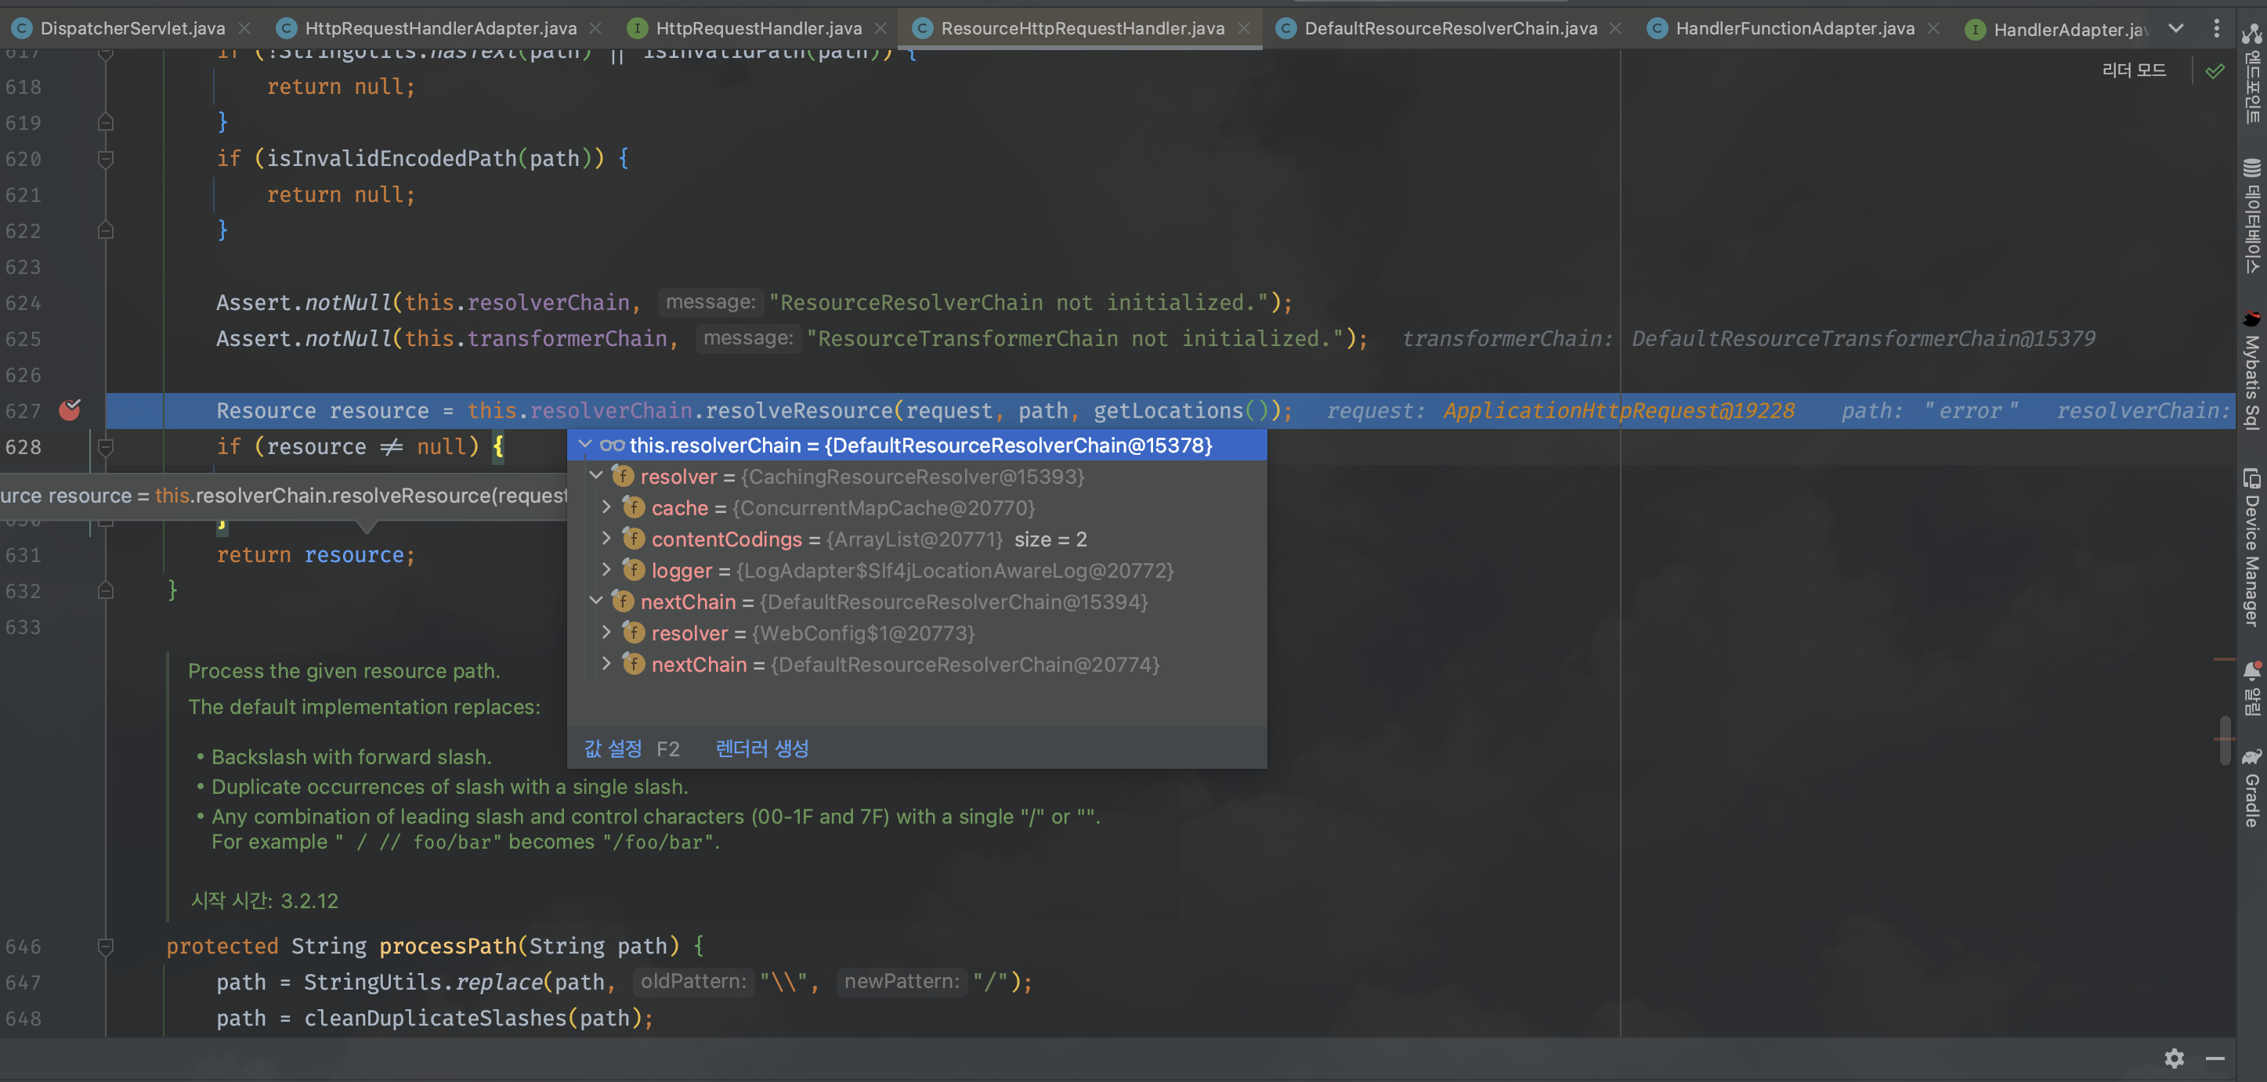Fold processPath method at line 646
Image resolution: width=2267 pixels, height=1082 pixels.
[106, 947]
